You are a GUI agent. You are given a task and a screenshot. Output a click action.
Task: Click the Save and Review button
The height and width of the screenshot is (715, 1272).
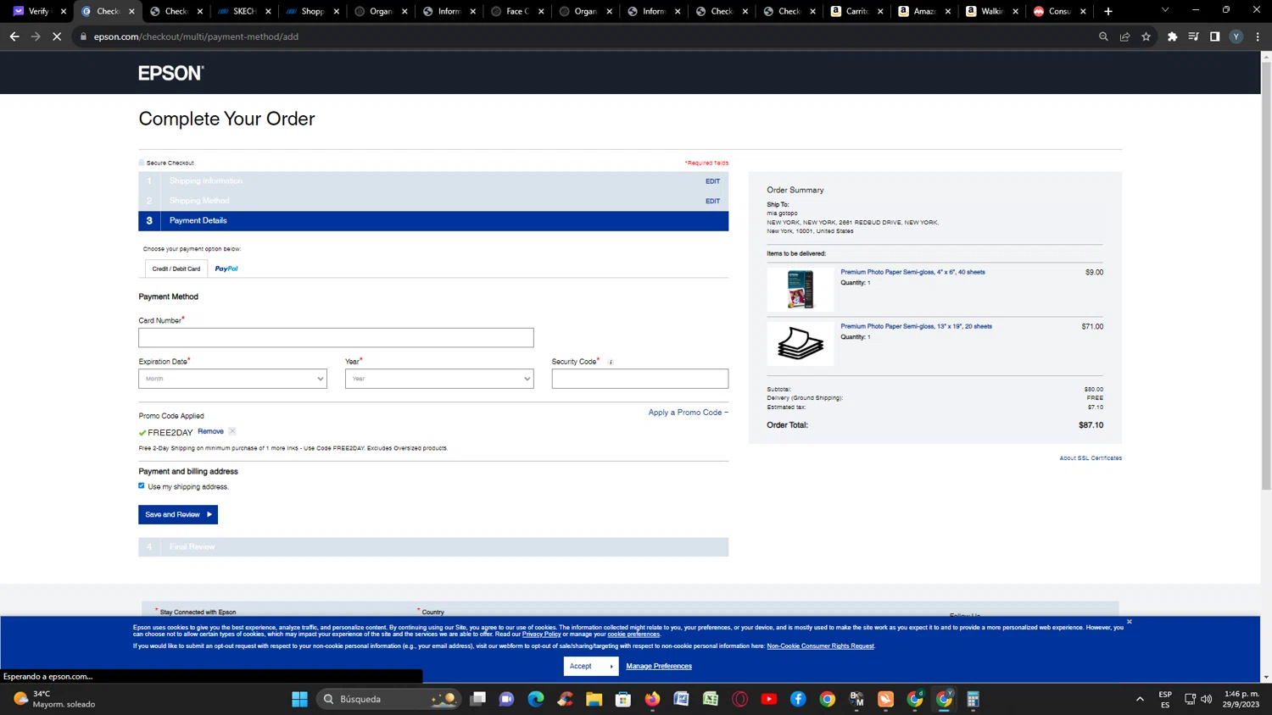click(178, 514)
